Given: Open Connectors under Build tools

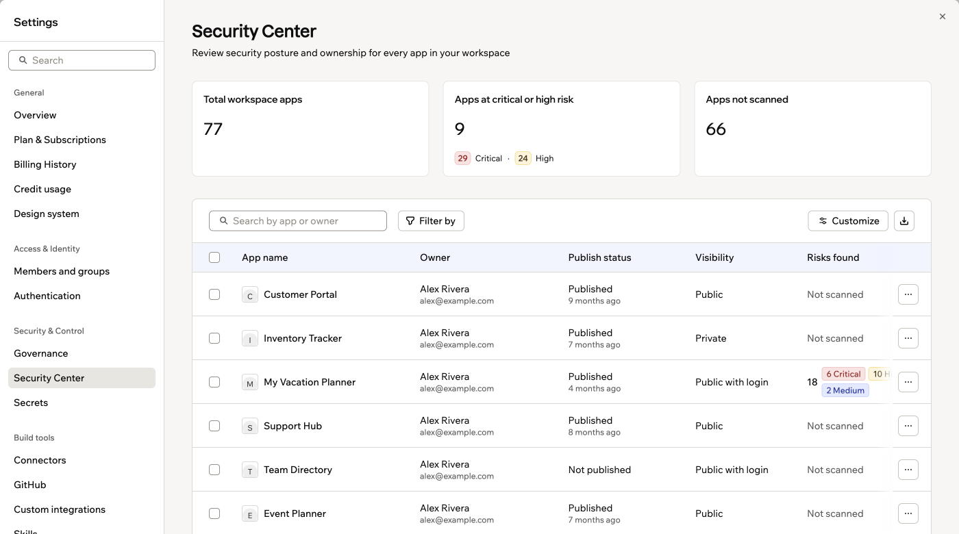Looking at the screenshot, I should click(82, 460).
